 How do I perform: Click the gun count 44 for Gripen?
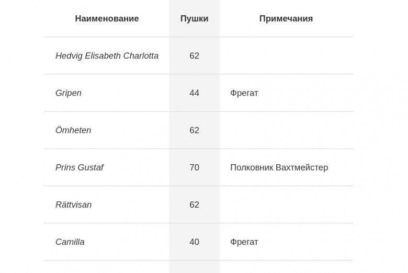[195, 93]
